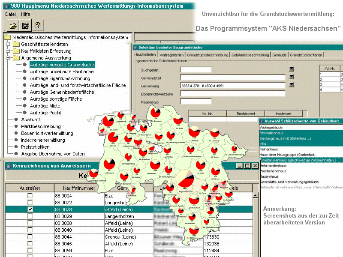
Task: Collapse the Allgemeine Auswertung tree node
Action: pos(8,58)
